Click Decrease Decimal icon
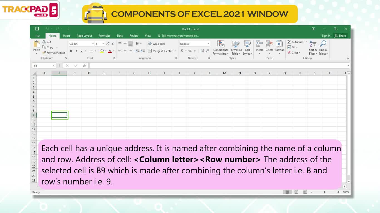This screenshot has width=380, height=213. pos(208,51)
